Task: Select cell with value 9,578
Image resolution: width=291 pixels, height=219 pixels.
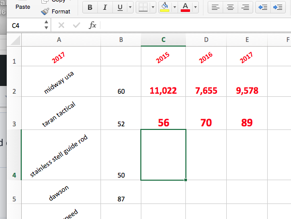Action: (247, 81)
